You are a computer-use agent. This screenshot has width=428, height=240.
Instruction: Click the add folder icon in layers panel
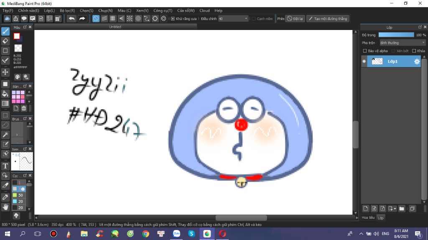click(x=402, y=209)
